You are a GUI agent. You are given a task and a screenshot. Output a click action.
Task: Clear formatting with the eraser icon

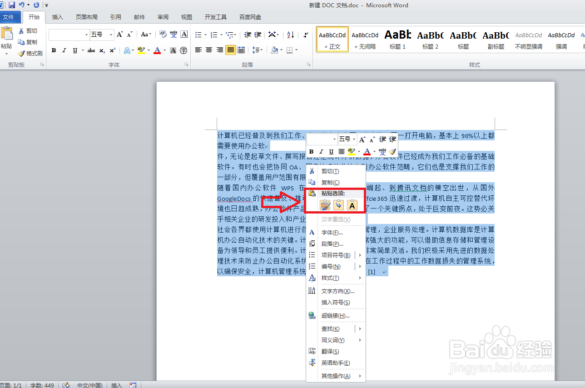162,35
